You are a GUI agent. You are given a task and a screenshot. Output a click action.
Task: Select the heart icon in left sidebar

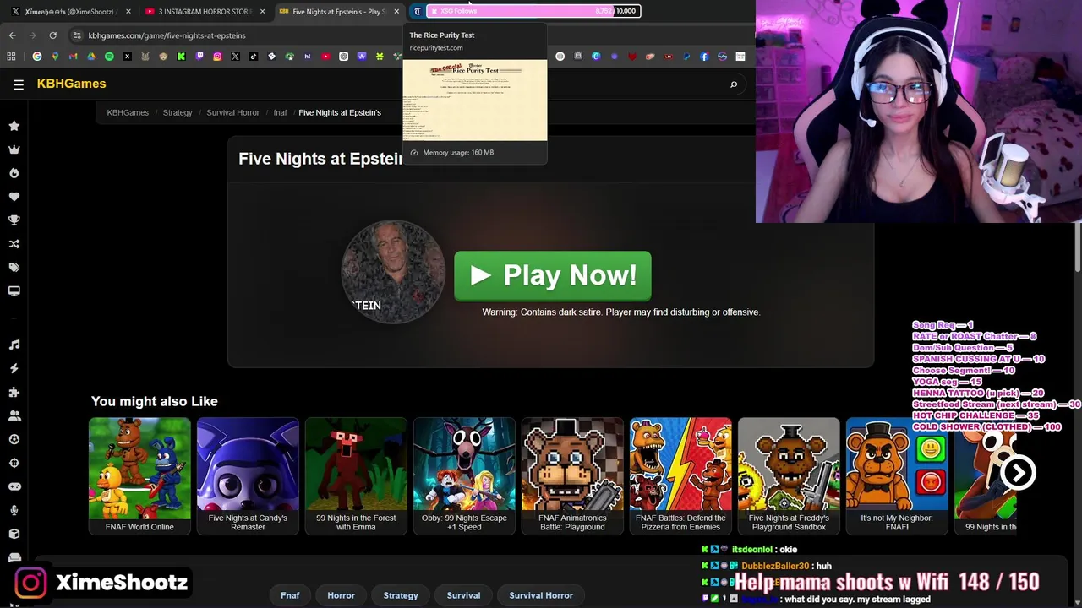click(x=14, y=197)
